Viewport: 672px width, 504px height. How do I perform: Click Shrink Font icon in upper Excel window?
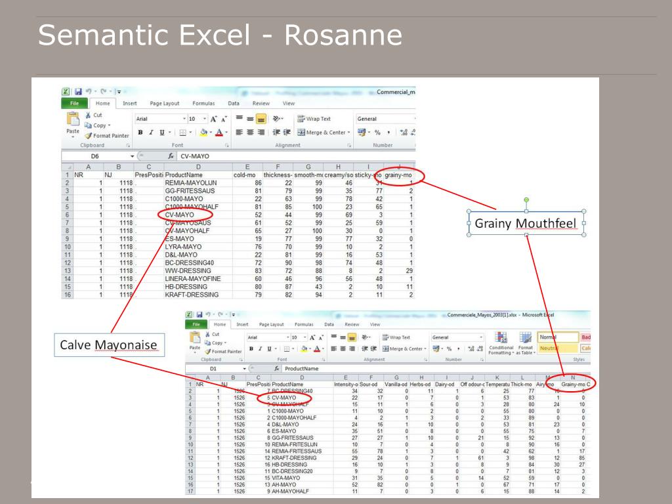pos(223,119)
